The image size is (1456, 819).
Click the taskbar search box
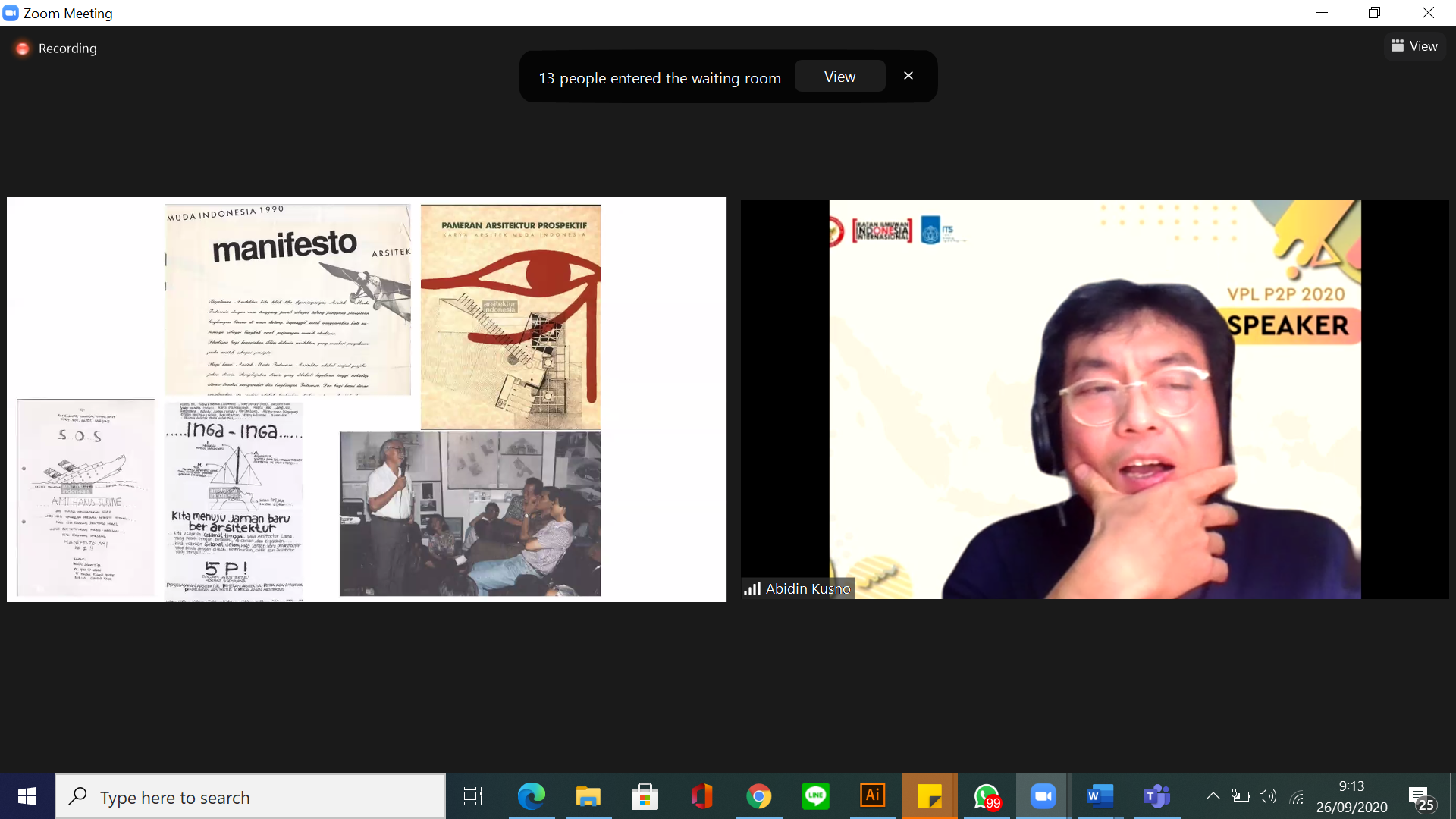(250, 797)
